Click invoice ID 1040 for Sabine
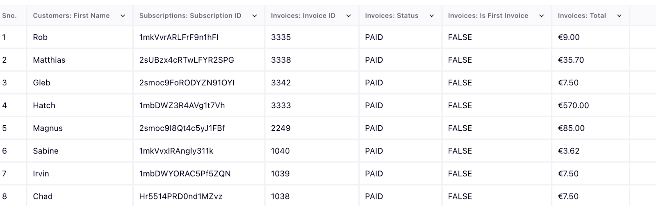Viewport: 656px width, 206px height. (280, 151)
